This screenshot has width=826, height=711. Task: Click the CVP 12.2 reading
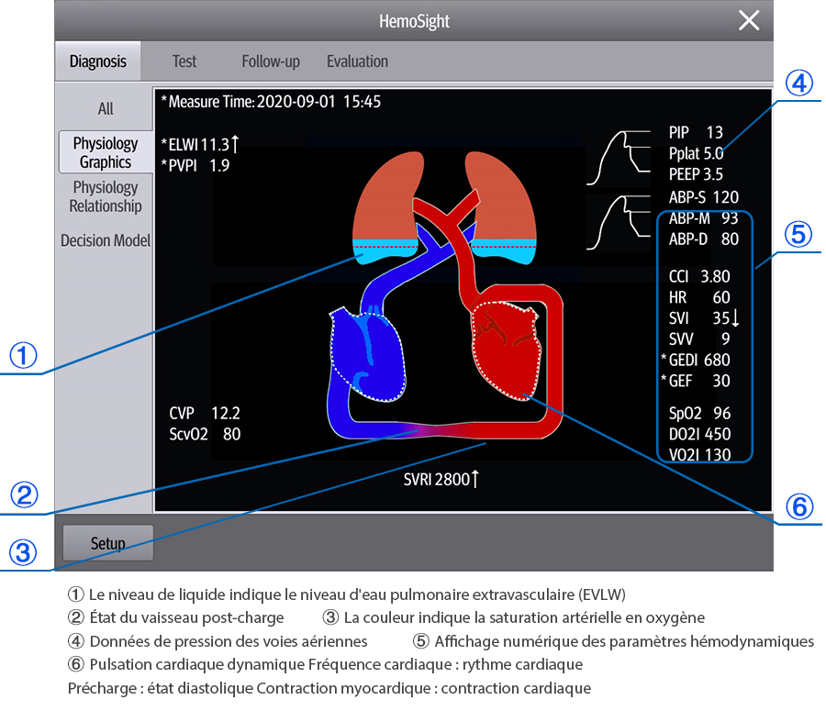pos(205,413)
